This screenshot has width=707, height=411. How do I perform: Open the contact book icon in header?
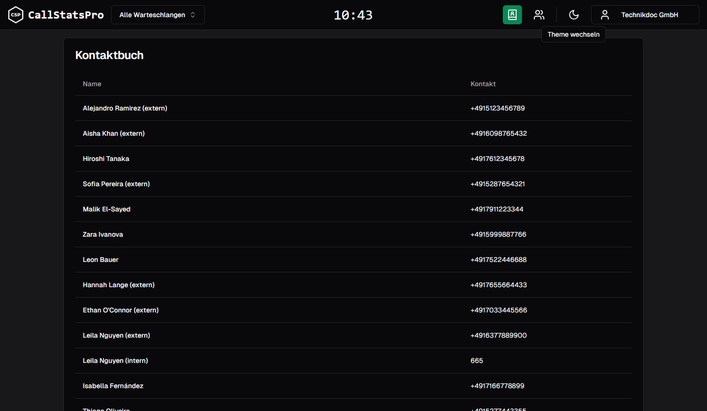click(512, 15)
